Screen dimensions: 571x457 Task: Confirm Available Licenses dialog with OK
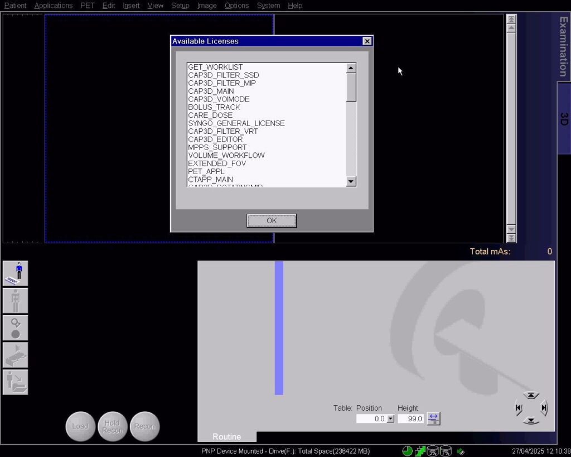272,220
